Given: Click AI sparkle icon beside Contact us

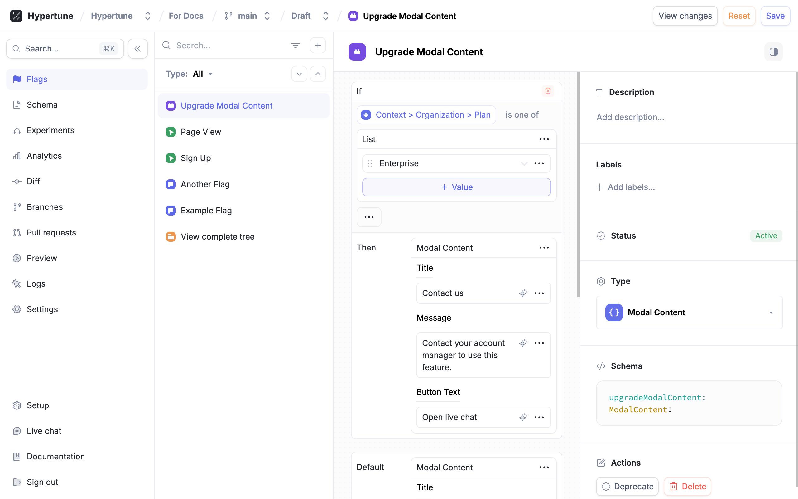Looking at the screenshot, I should click(523, 293).
